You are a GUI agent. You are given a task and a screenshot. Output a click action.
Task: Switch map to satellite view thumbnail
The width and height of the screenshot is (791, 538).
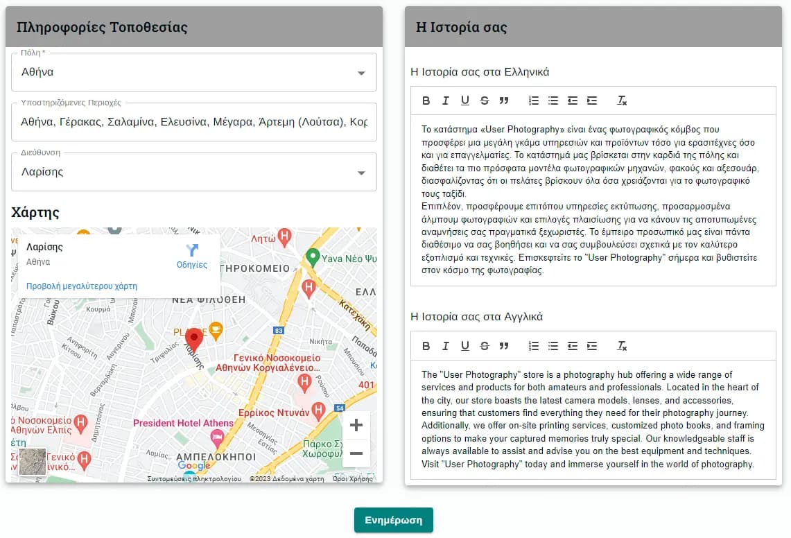[x=33, y=461]
